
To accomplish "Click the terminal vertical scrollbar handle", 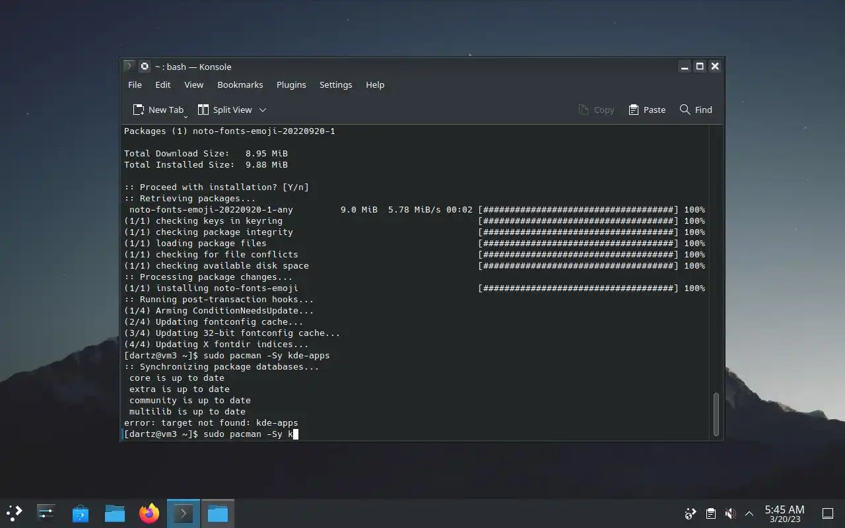I will [716, 414].
